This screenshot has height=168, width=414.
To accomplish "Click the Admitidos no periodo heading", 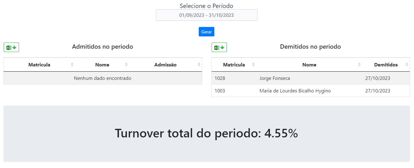I will [x=103, y=47].
